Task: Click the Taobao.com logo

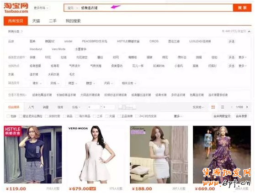Action: click(x=16, y=8)
